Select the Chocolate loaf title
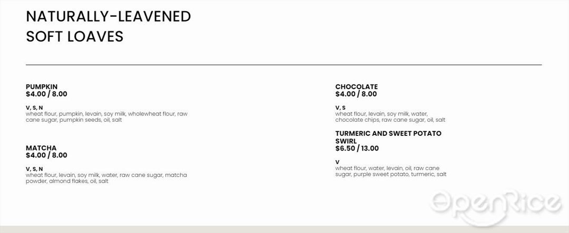This screenshot has height=233, width=569. 356,87
